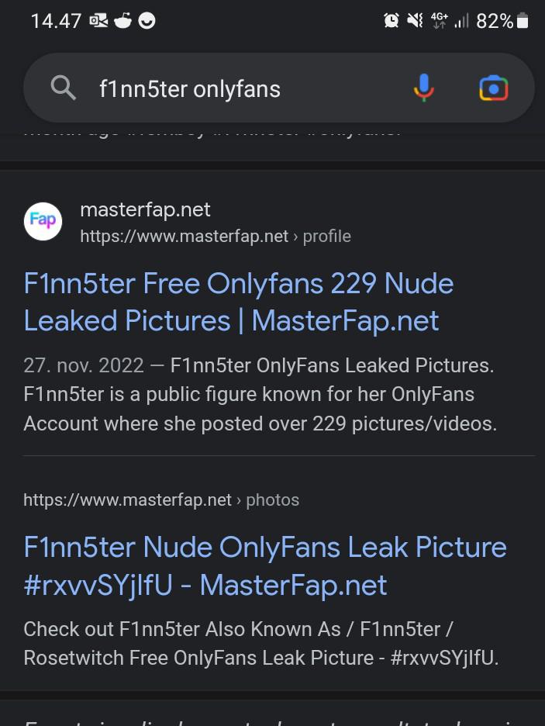
Task: Click the masterfap.net site name label
Action: tap(145, 209)
